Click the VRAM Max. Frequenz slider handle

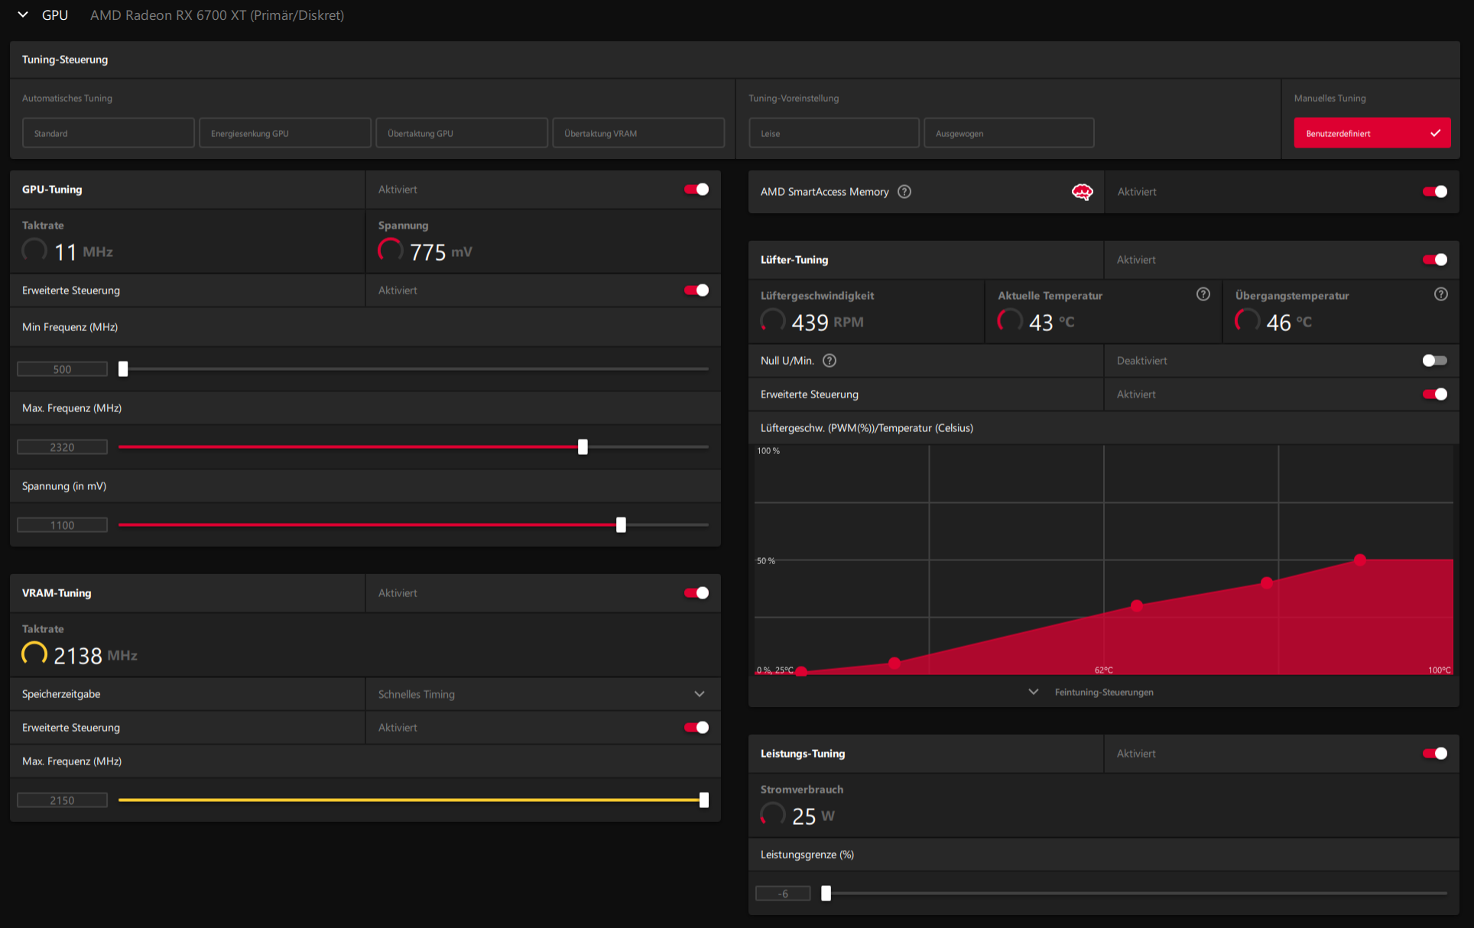click(x=704, y=800)
